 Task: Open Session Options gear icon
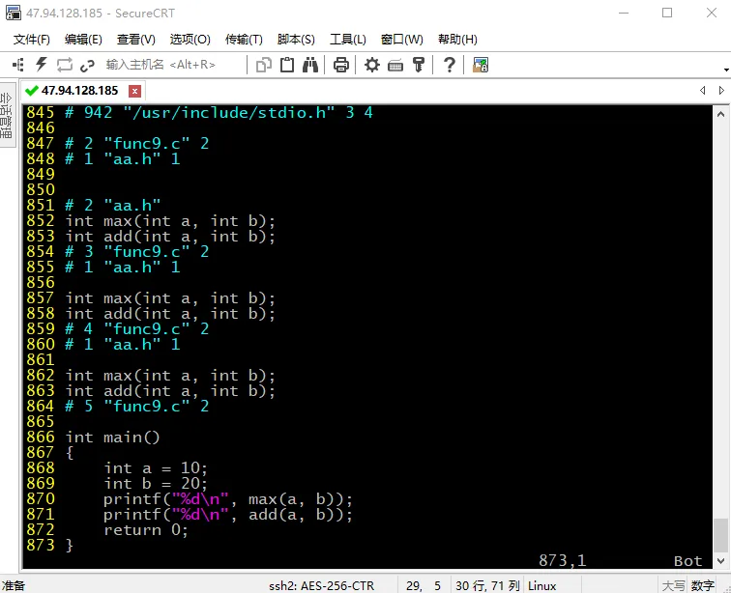tap(371, 65)
